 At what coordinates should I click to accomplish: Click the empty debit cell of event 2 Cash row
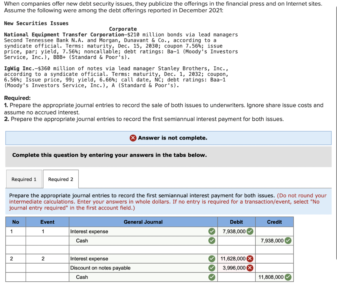[236, 277]
